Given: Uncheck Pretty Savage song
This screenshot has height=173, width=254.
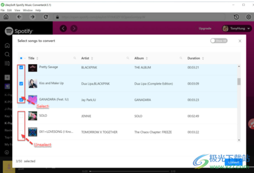Looking at the screenshot, I should 21,67.
